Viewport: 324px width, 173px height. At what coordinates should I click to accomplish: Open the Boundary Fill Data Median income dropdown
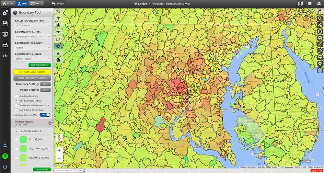click(x=33, y=59)
